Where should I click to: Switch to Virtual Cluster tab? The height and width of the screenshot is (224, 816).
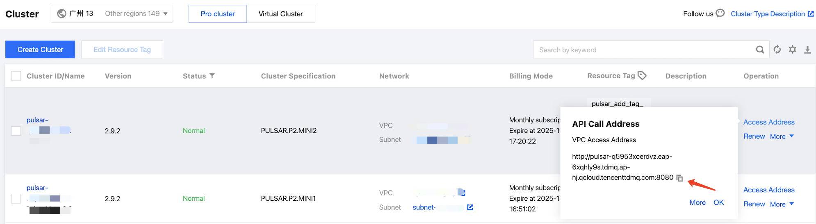280,14
